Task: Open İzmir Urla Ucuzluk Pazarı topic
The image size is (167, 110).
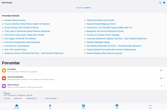Action: point(15,50)
